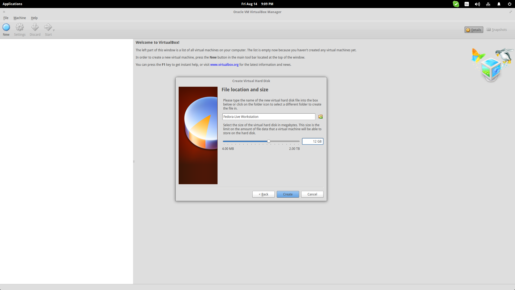The height and width of the screenshot is (290, 515).
Task: Go back with the < Back button
Action: 263,194
